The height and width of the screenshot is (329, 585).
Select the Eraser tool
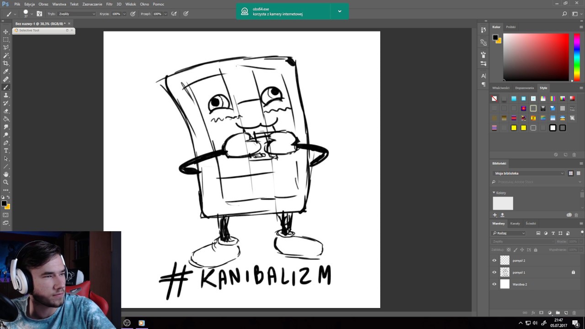click(6, 111)
